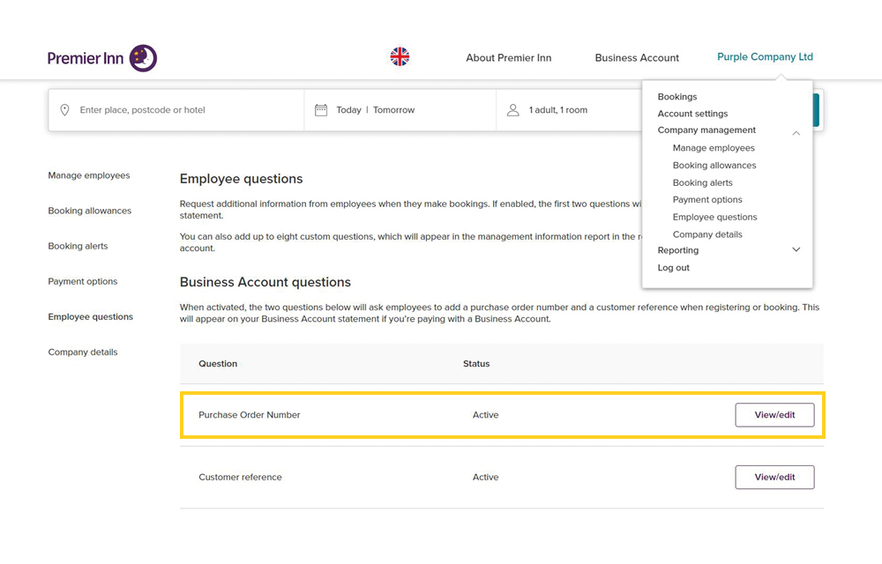The image size is (882, 564).
Task: Open Booking allowances in the dropdown menu
Action: pyautogui.click(x=714, y=165)
